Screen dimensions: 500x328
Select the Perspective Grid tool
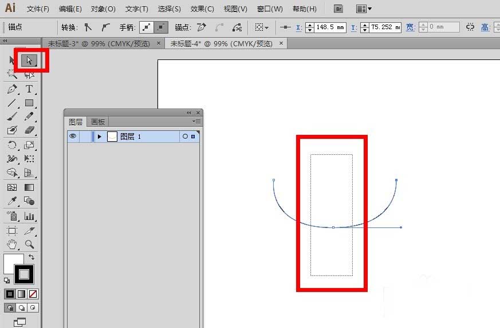[x=29, y=173]
